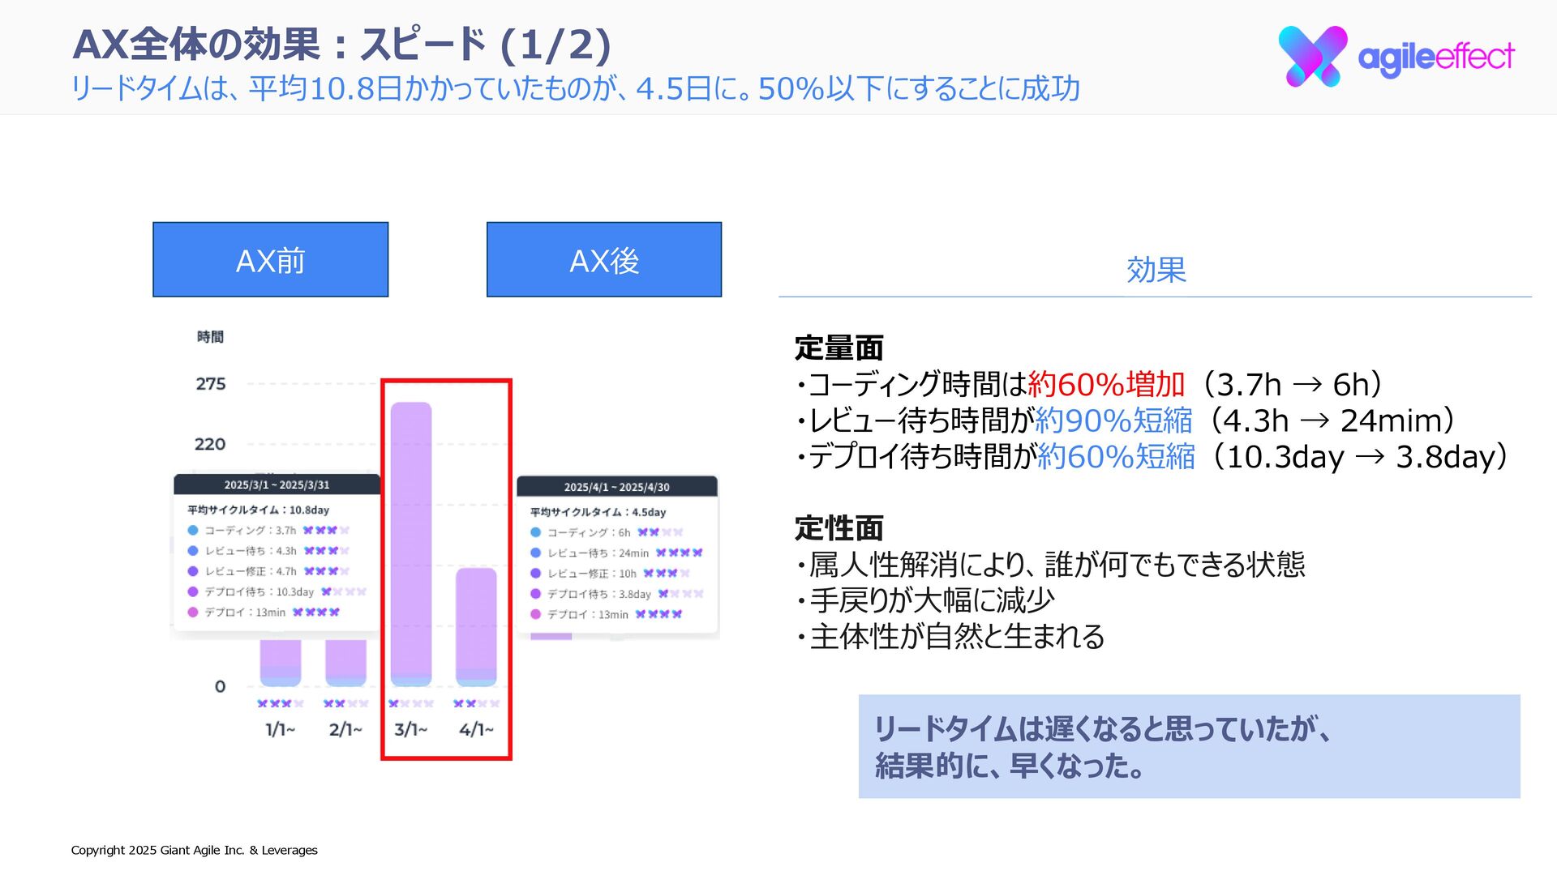Image resolution: width=1557 pixels, height=875 pixels.
Task: Select the AX後 blue box
Action: [x=603, y=259]
